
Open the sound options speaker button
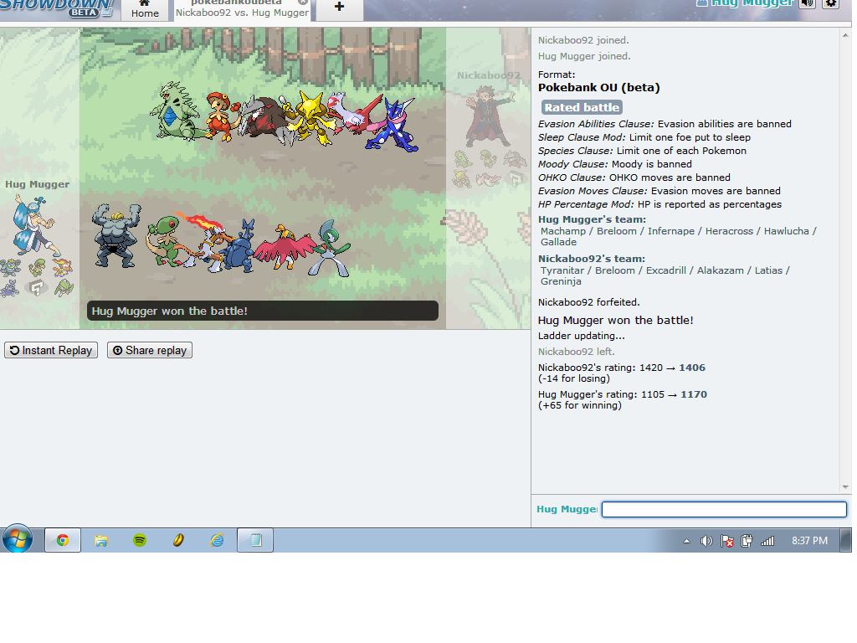(x=808, y=3)
